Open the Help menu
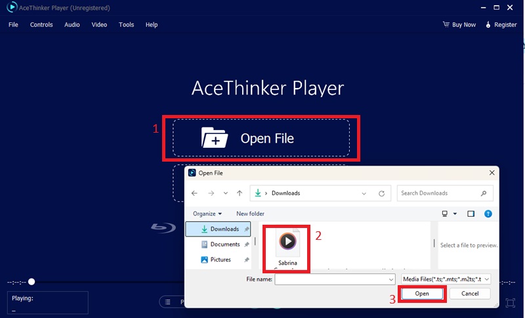 [152, 24]
